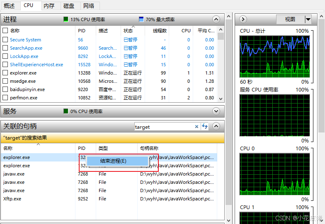325x224 pixels.
Task: Click the Secure System process name
Action: pyautogui.click(x=26, y=40)
